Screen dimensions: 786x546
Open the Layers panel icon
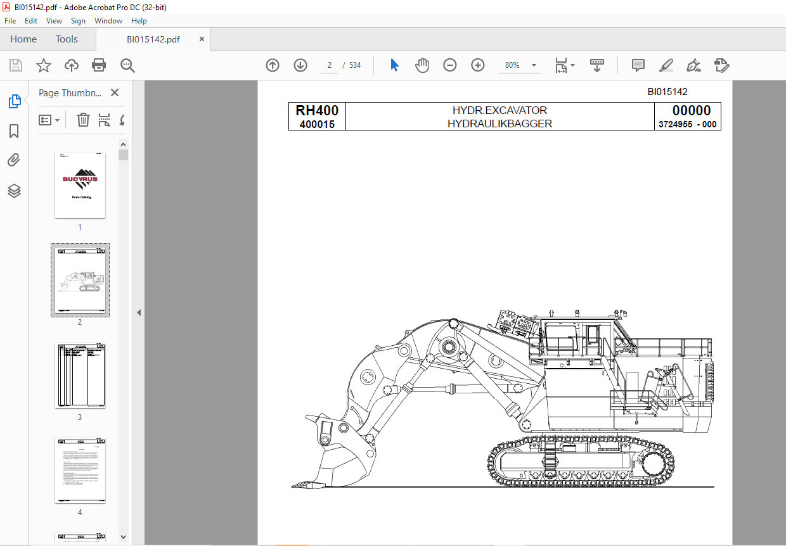(14, 190)
